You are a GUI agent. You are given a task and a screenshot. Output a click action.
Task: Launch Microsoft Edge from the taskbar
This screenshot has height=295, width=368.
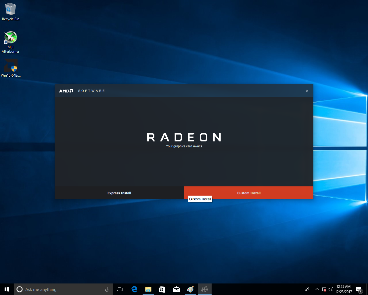(134, 289)
